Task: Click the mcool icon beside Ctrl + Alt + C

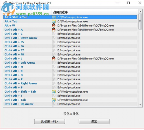Action: tap(54, 34)
